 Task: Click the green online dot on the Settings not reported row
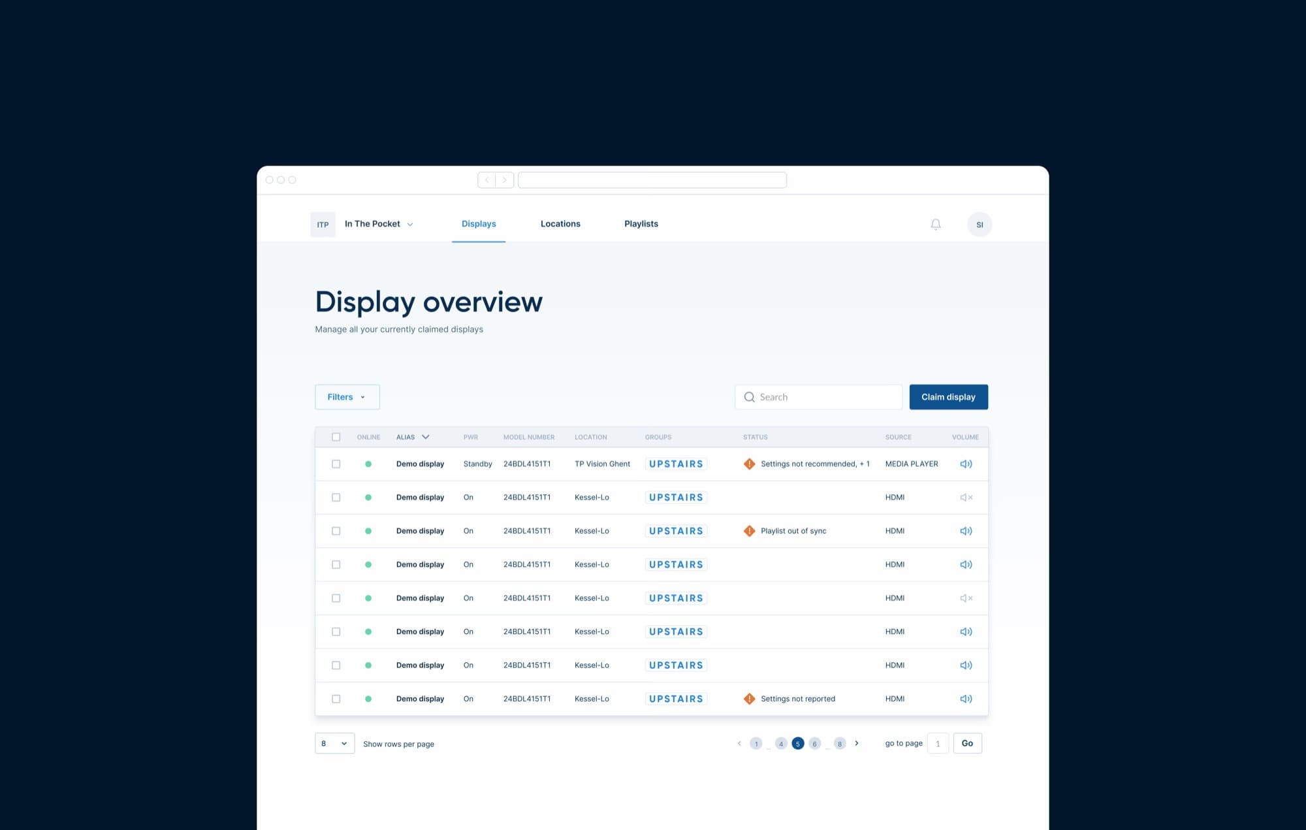pyautogui.click(x=368, y=699)
